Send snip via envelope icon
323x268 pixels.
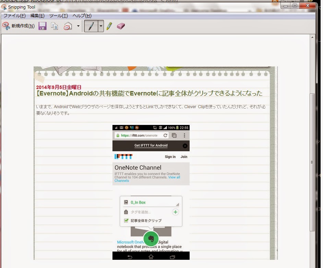click(x=68, y=26)
